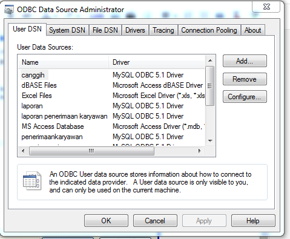Image resolution: width=290 pixels, height=239 pixels.
Task: Go to the Connection Pooling tab
Action: pos(209,30)
